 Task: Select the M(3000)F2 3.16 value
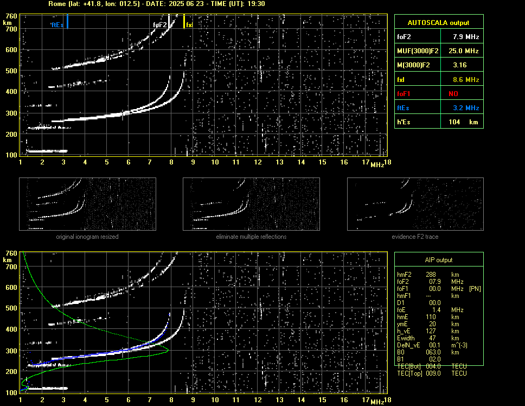(x=460, y=65)
